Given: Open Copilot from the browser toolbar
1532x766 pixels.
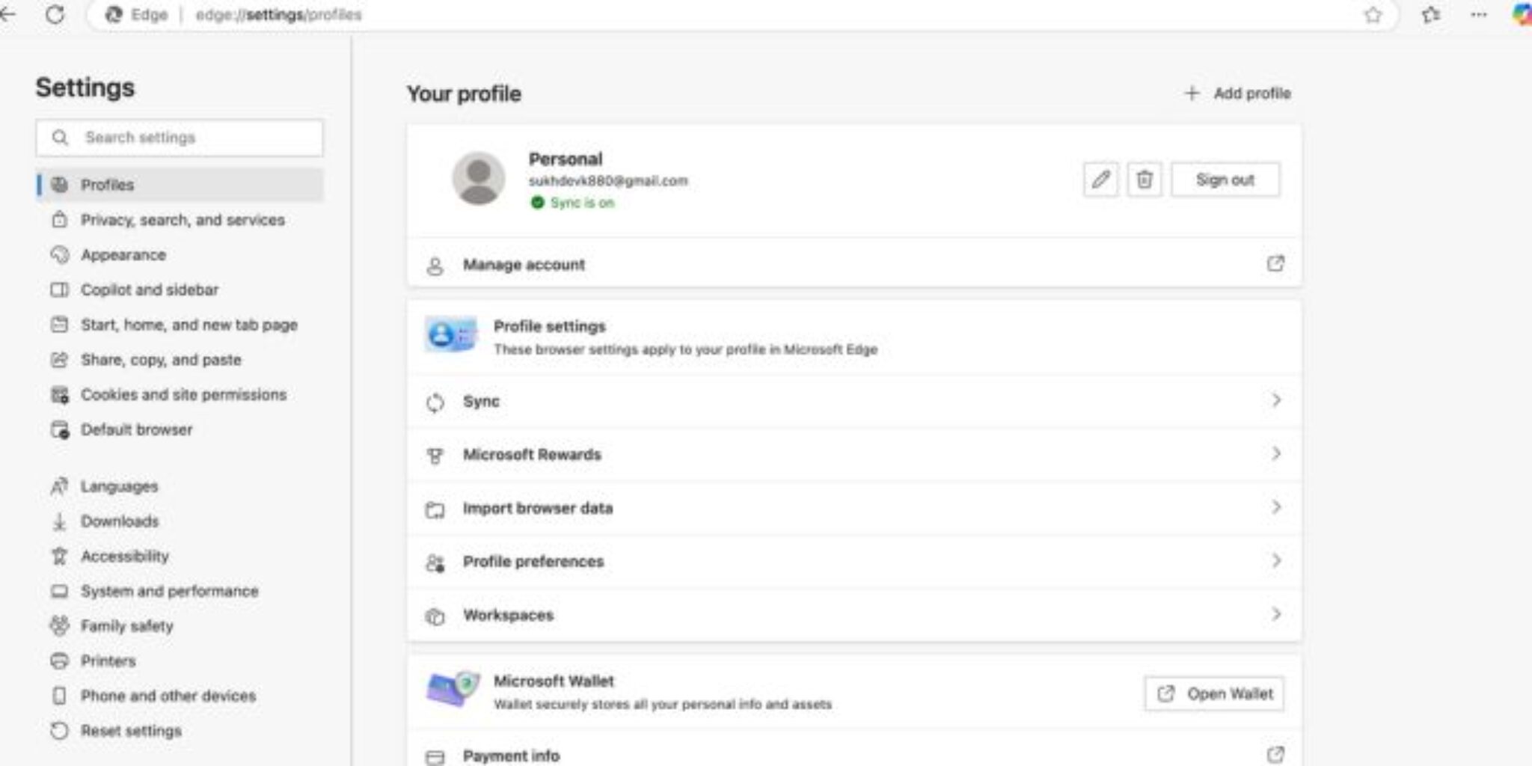Looking at the screenshot, I should (x=1519, y=13).
